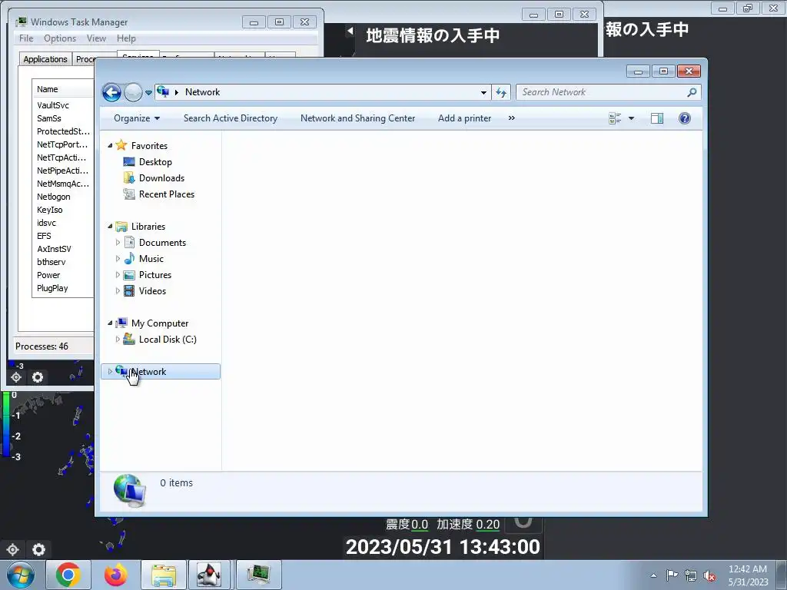This screenshot has width=787, height=590.
Task: Open File menu in Task Manager
Action: click(x=26, y=38)
